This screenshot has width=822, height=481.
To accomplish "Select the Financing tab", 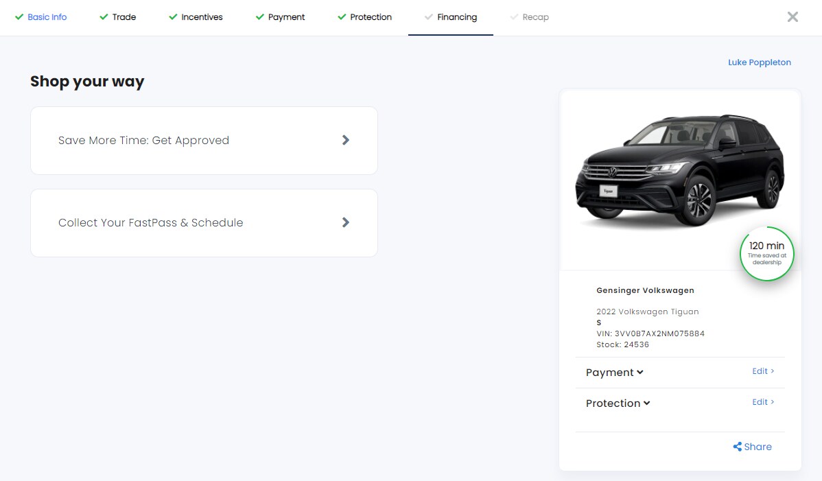I will pyautogui.click(x=451, y=17).
